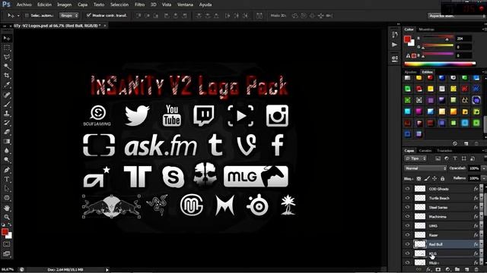Viewport: 487px width, 273px height.
Task: Select the Clone Stamp tool
Action: [x=7, y=113]
